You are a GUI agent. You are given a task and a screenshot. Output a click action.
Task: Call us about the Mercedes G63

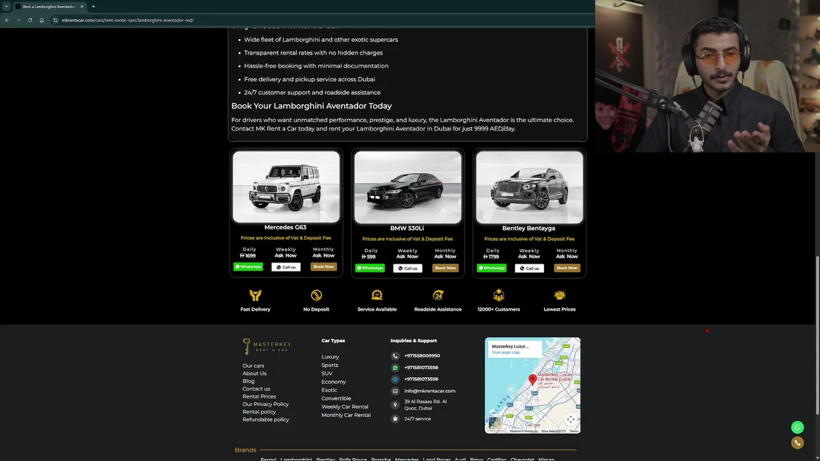tap(286, 267)
